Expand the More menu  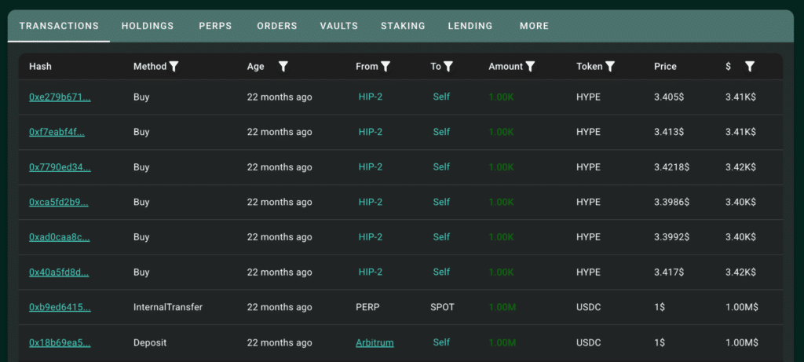pyautogui.click(x=534, y=26)
